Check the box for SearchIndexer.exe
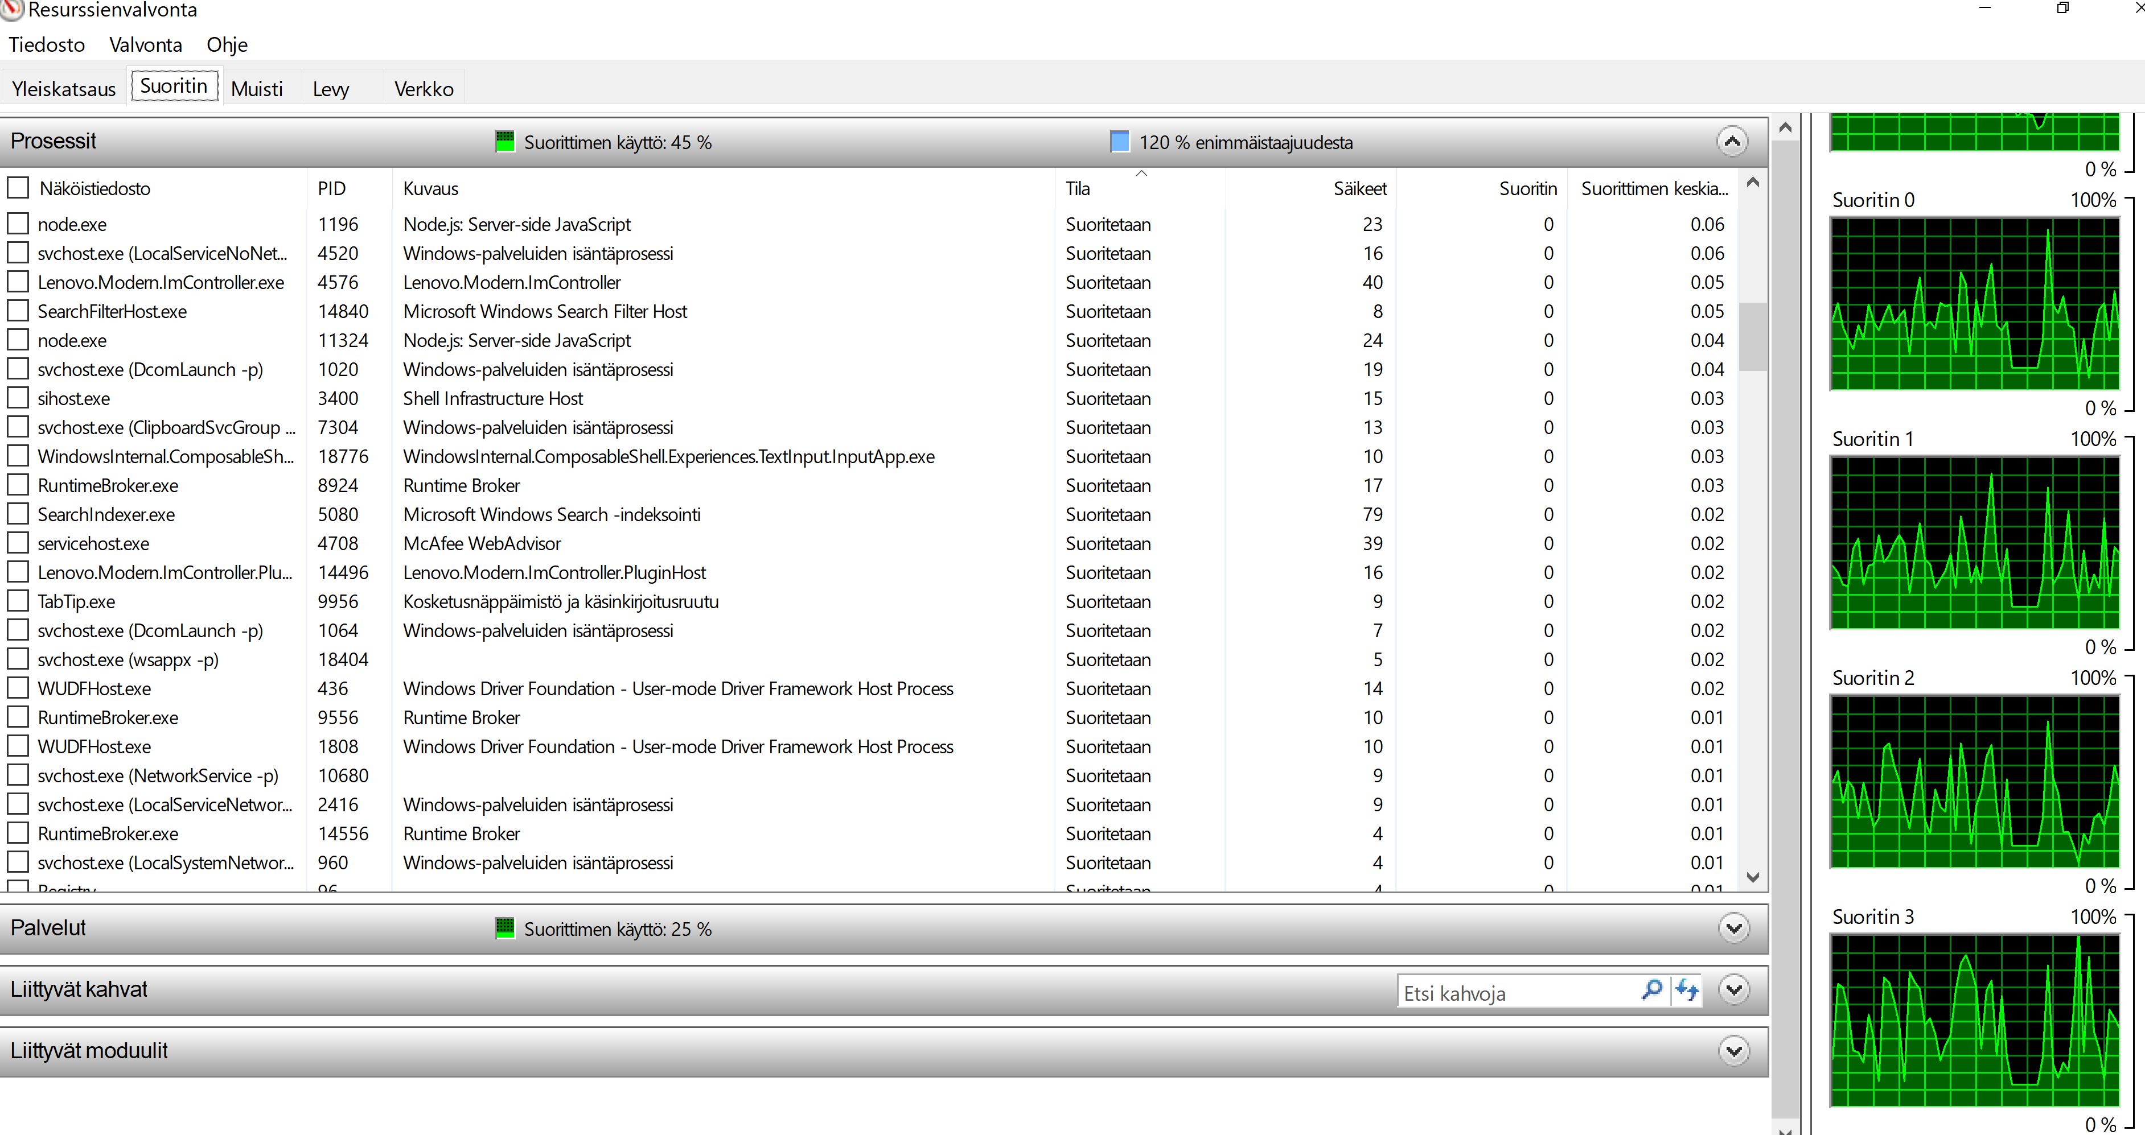The width and height of the screenshot is (2145, 1135). pos(18,514)
